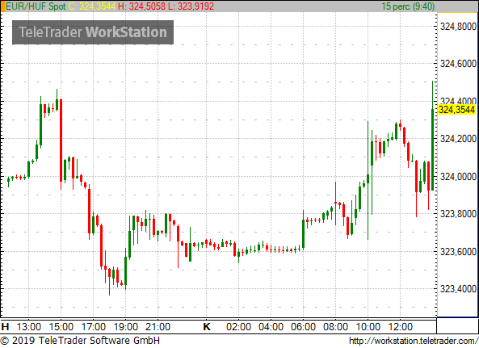Select the 12:00 time axis label

tap(400, 327)
